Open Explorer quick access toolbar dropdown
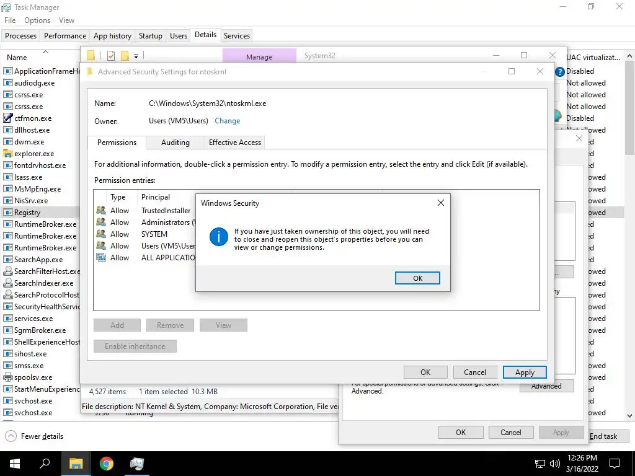Image resolution: width=635 pixels, height=476 pixels. 136,56
